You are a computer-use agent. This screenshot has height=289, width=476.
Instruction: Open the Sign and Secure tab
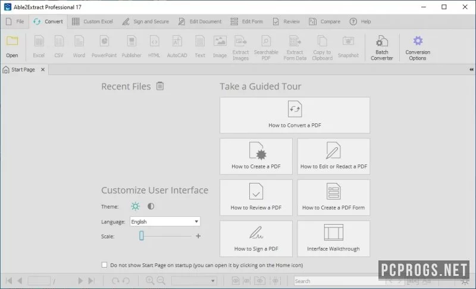(145, 21)
